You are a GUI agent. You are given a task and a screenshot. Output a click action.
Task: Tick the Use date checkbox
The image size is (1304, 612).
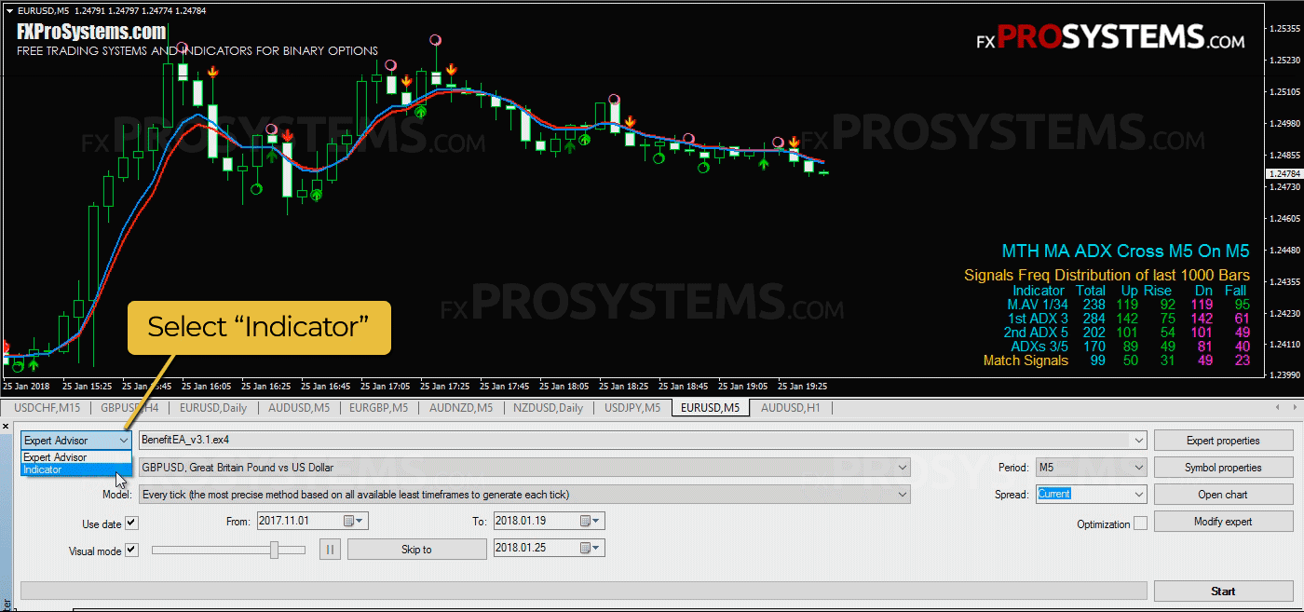pyautogui.click(x=131, y=524)
